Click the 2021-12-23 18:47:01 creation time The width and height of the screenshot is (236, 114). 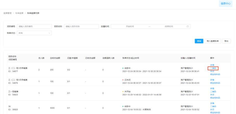190,95
